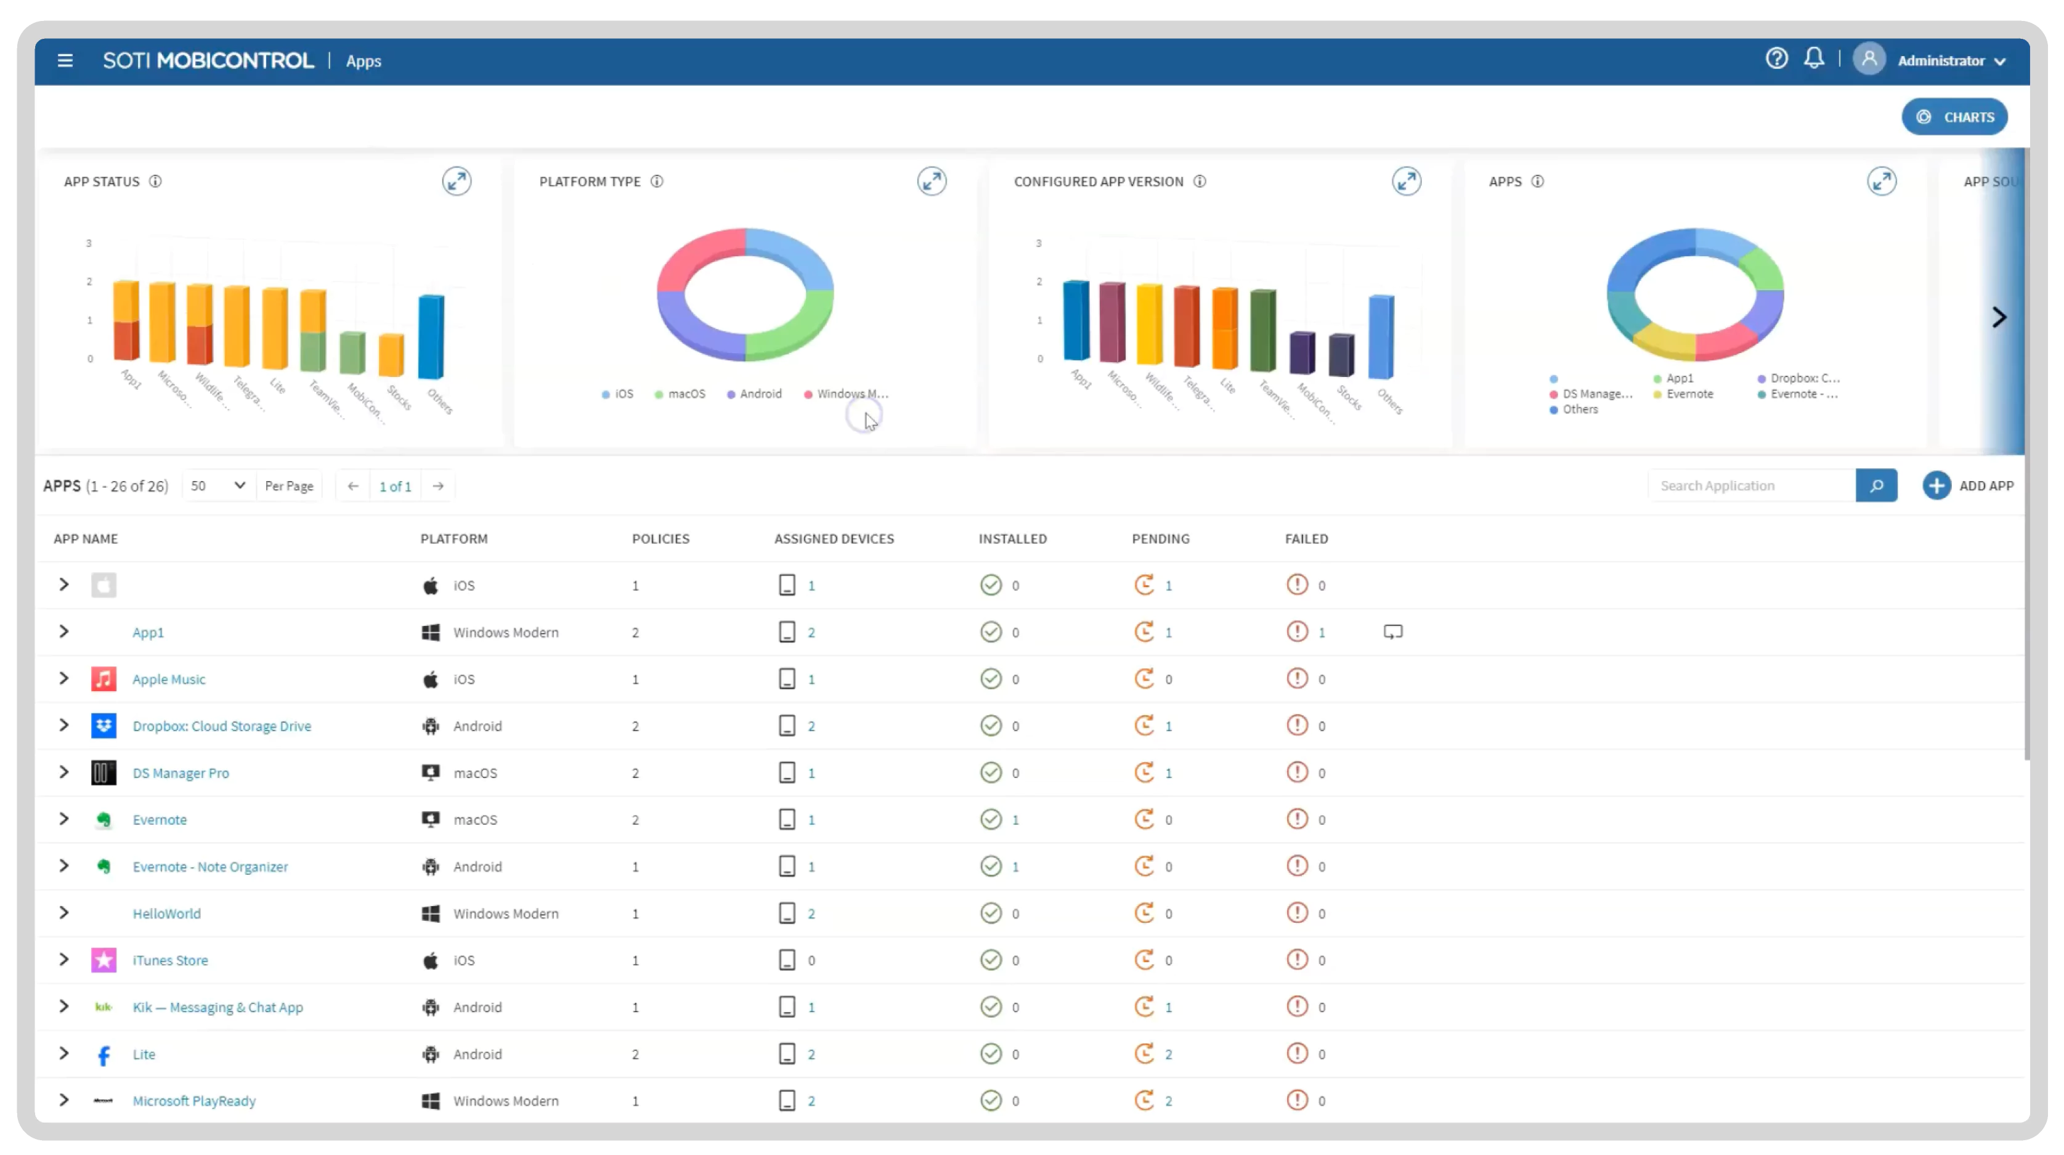This screenshot has height=1155, width=2064.
Task: Open the iTunes Store app link
Action: click(x=170, y=961)
